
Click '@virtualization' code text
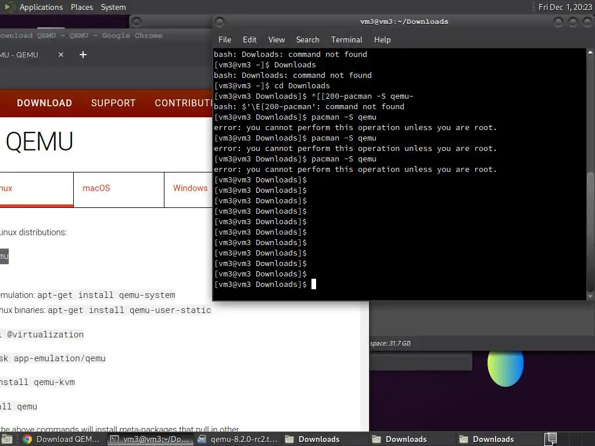(x=45, y=334)
